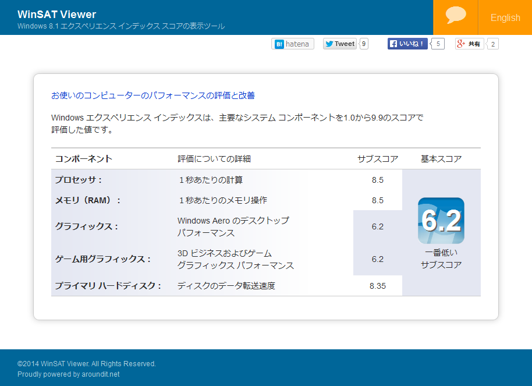532x386 pixels.
Task: Click the グラフィックス row label
Action: [86, 226]
